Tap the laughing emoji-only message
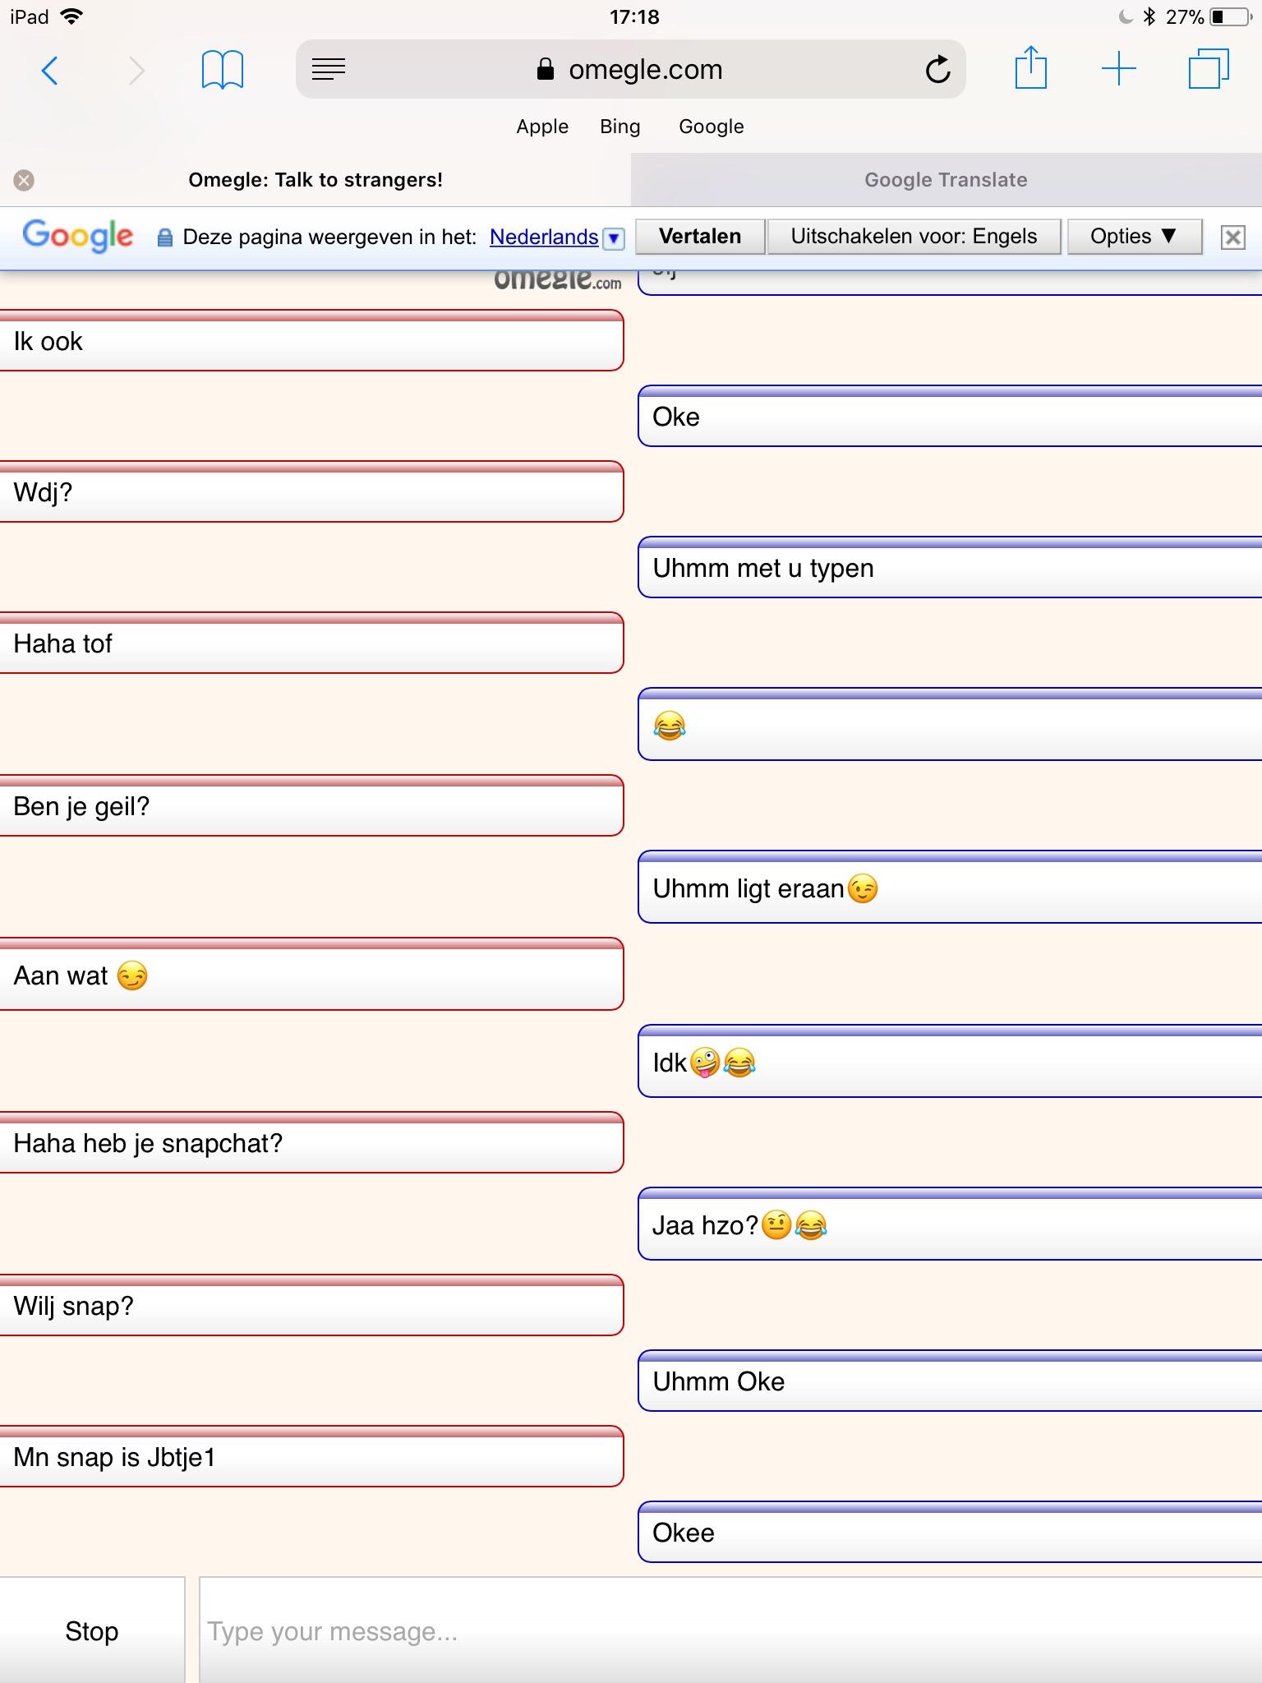The width and height of the screenshot is (1262, 1683). (950, 724)
